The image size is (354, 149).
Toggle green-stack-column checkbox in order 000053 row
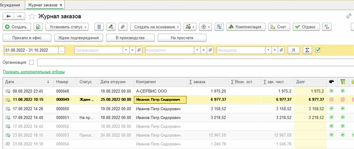(343, 135)
